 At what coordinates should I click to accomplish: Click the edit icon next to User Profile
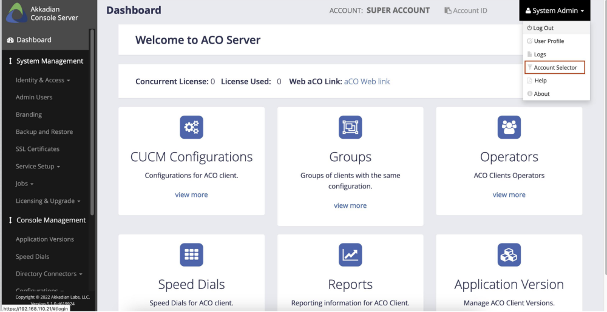click(x=529, y=41)
